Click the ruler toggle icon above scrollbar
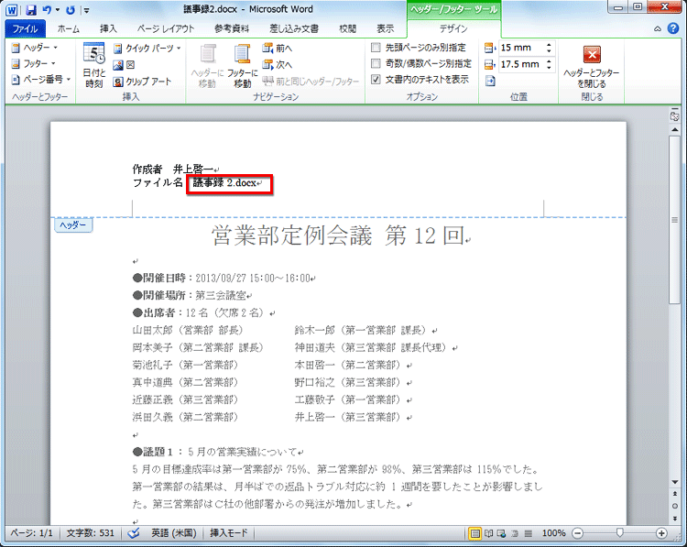 (675, 115)
